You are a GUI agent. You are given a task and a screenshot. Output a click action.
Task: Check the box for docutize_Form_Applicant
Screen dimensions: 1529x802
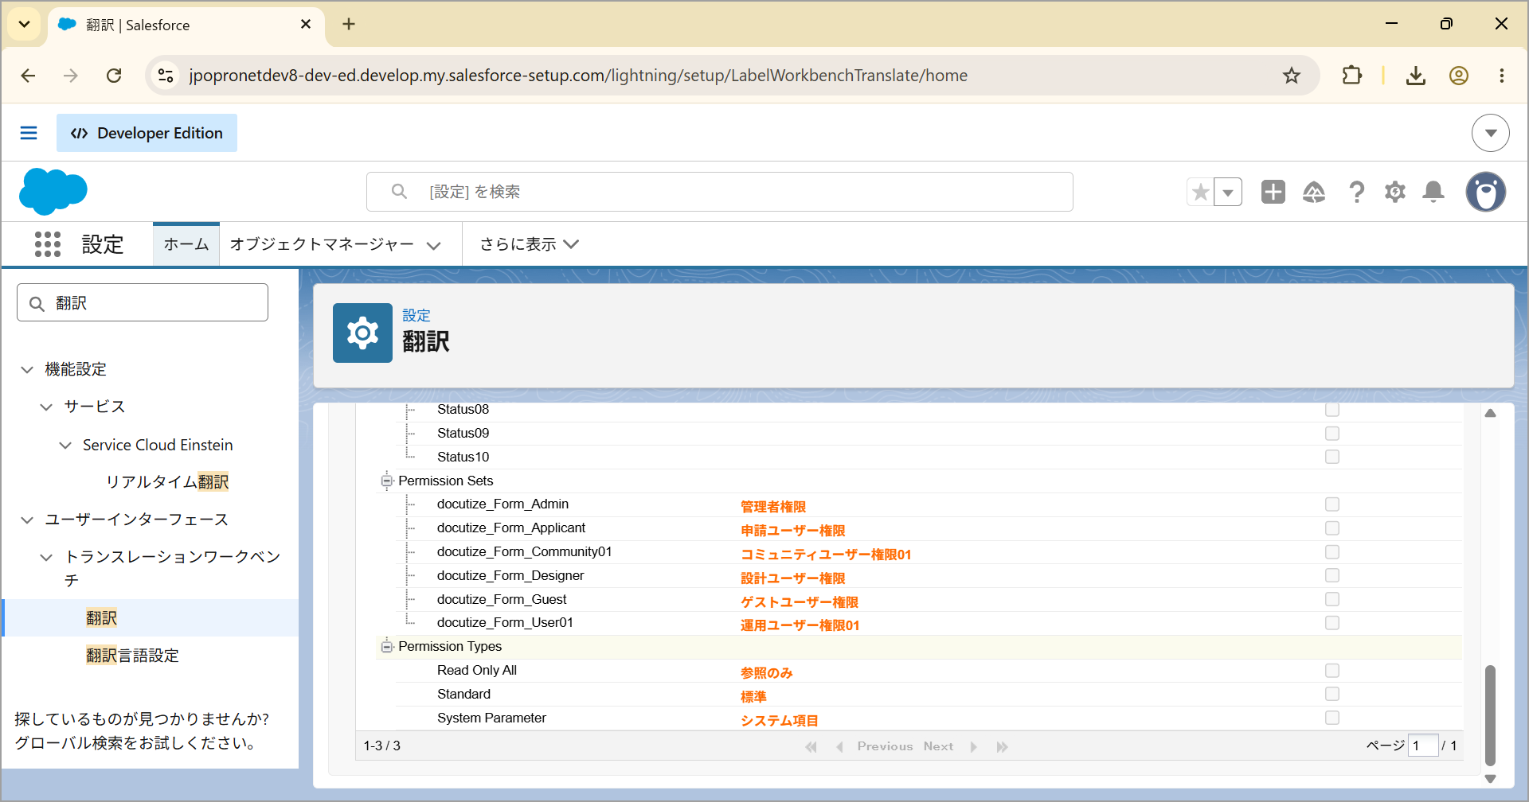point(1332,528)
